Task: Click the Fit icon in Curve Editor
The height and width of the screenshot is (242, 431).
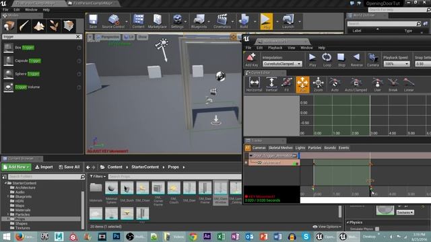Action: coord(286,84)
